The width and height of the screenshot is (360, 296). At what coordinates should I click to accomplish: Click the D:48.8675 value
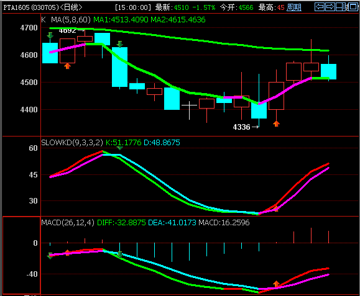(162, 143)
